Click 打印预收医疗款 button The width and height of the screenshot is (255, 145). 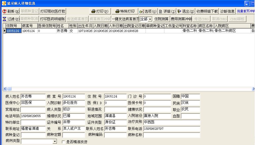(x=53, y=11)
